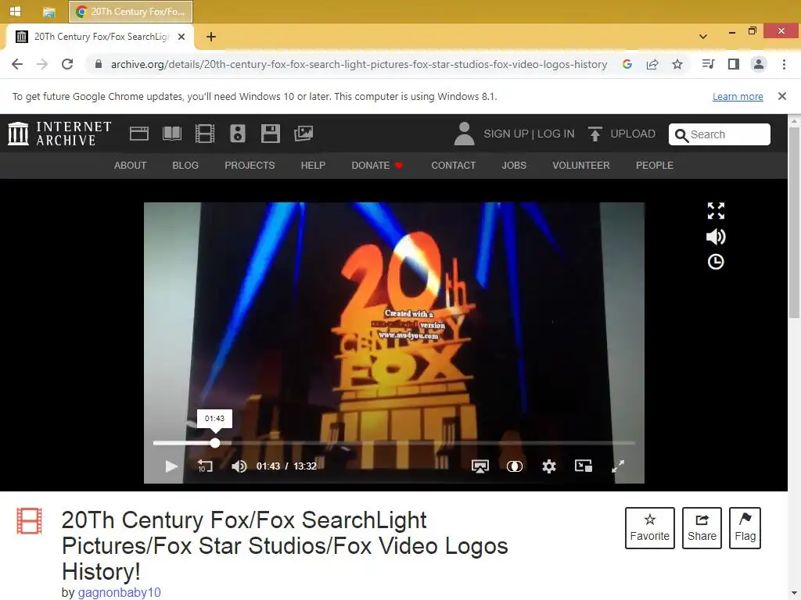Open the BLOG menu item
The image size is (801, 600).
click(x=185, y=166)
